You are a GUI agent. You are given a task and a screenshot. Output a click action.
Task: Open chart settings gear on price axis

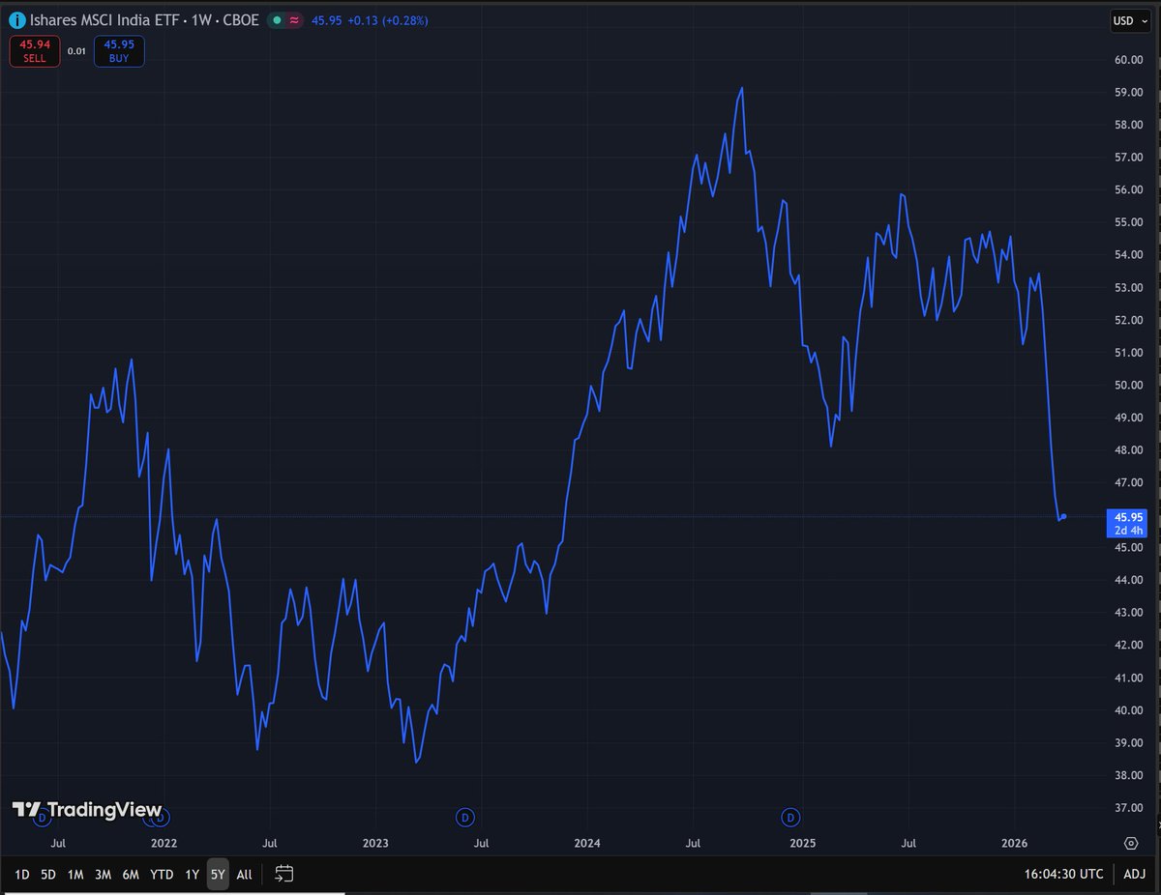tap(1131, 843)
